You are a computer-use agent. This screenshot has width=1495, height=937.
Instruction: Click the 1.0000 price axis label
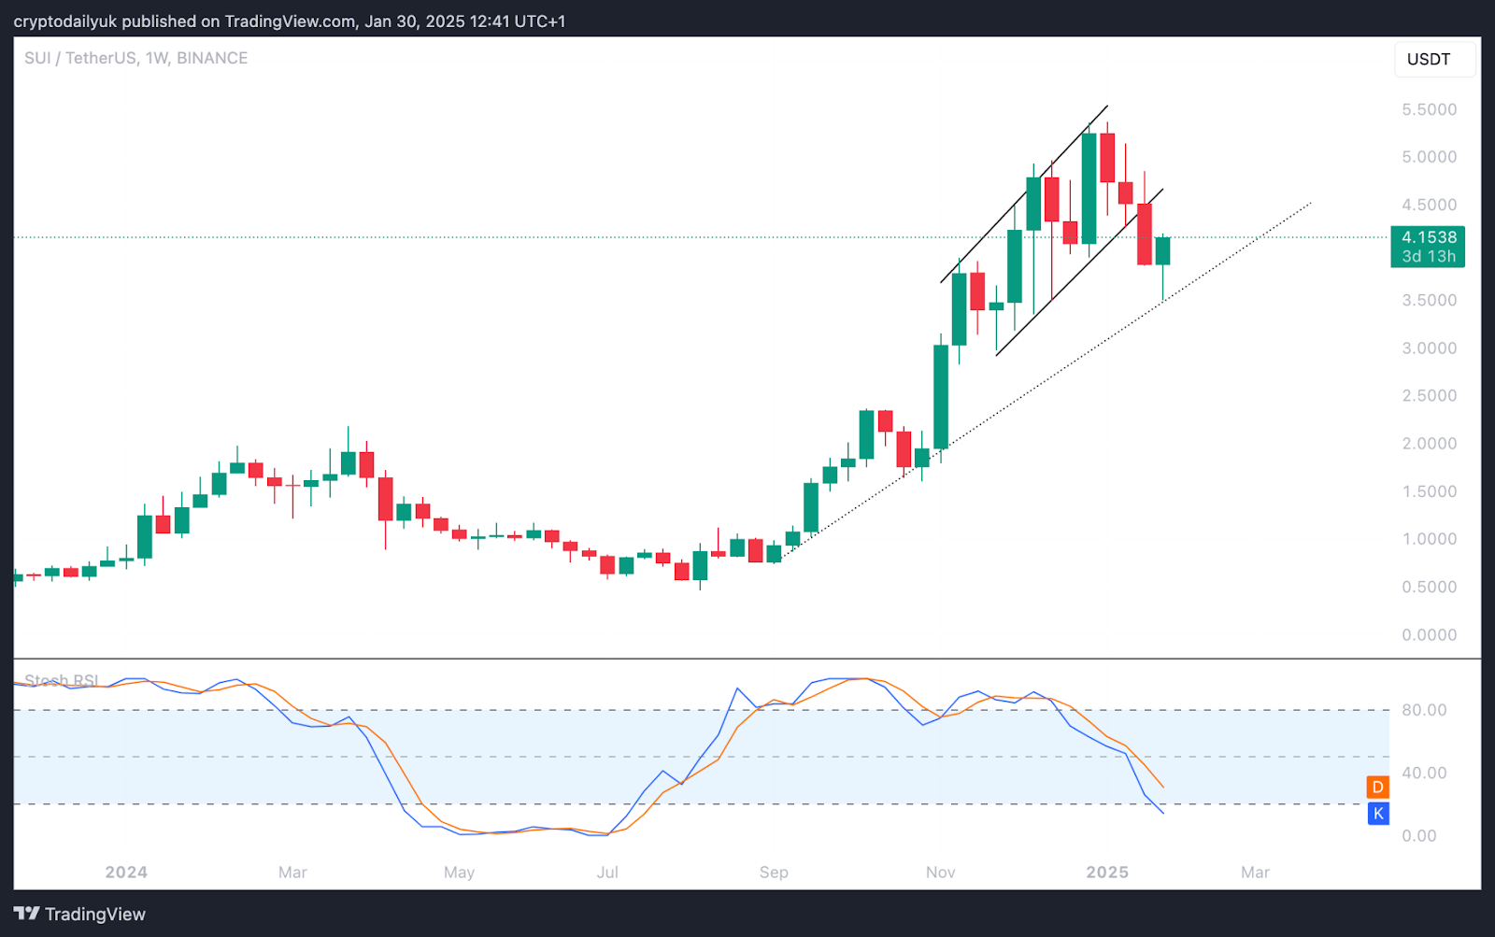tap(1429, 539)
